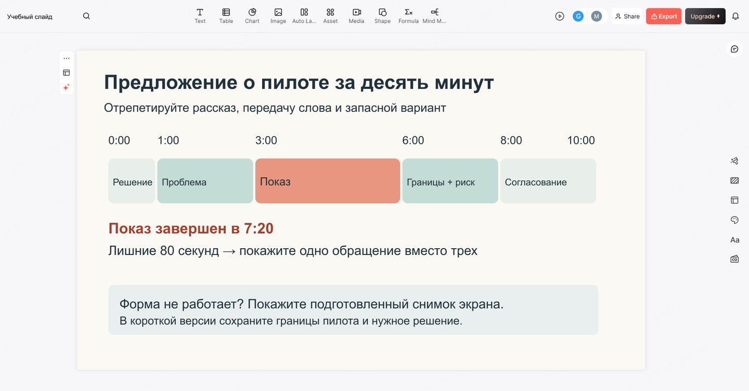Insert a table with the Table tool
The width and height of the screenshot is (749, 391).
(226, 16)
